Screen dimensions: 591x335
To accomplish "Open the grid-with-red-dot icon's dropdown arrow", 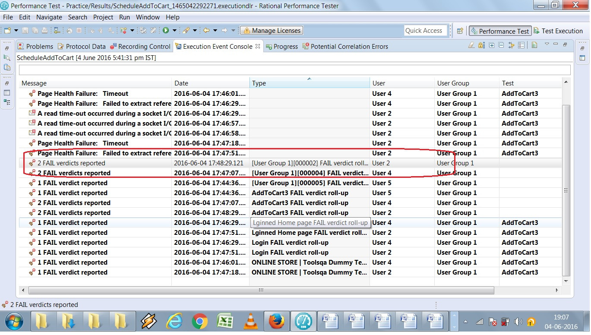I will [132, 31].
